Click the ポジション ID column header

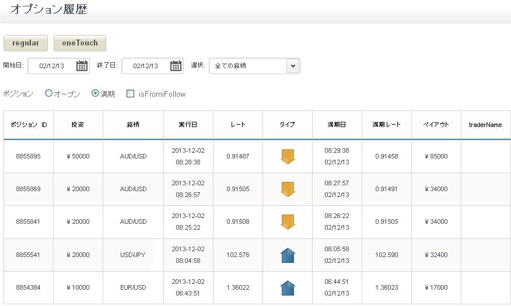(x=29, y=125)
